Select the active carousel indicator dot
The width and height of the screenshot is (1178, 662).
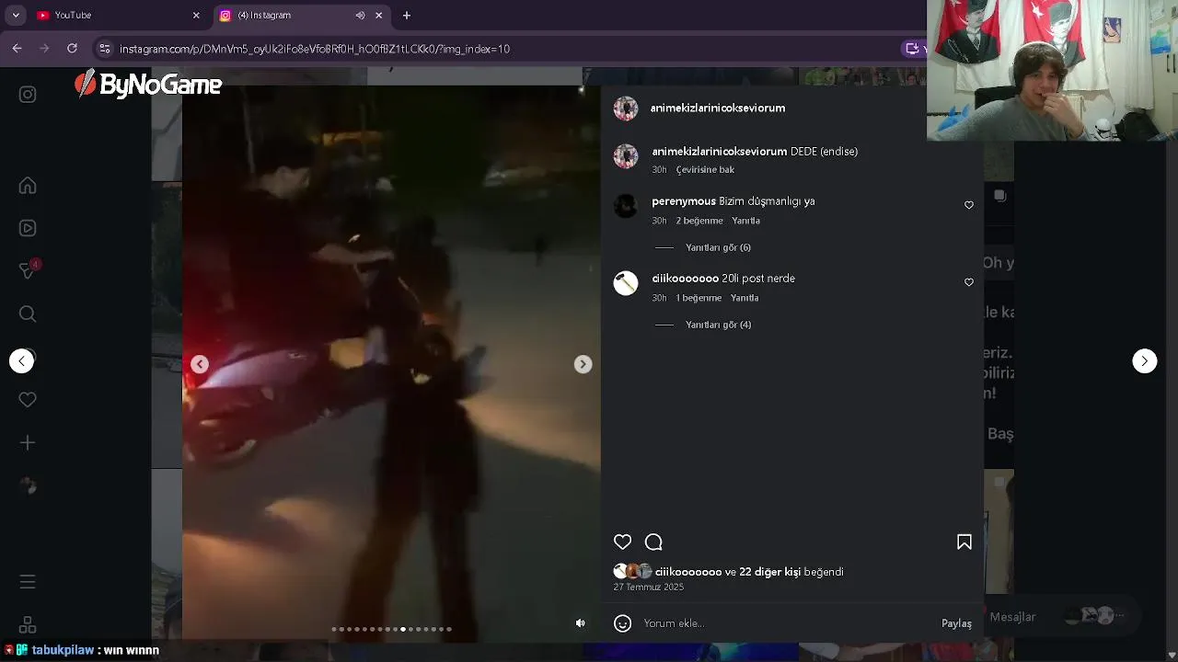[x=403, y=629]
